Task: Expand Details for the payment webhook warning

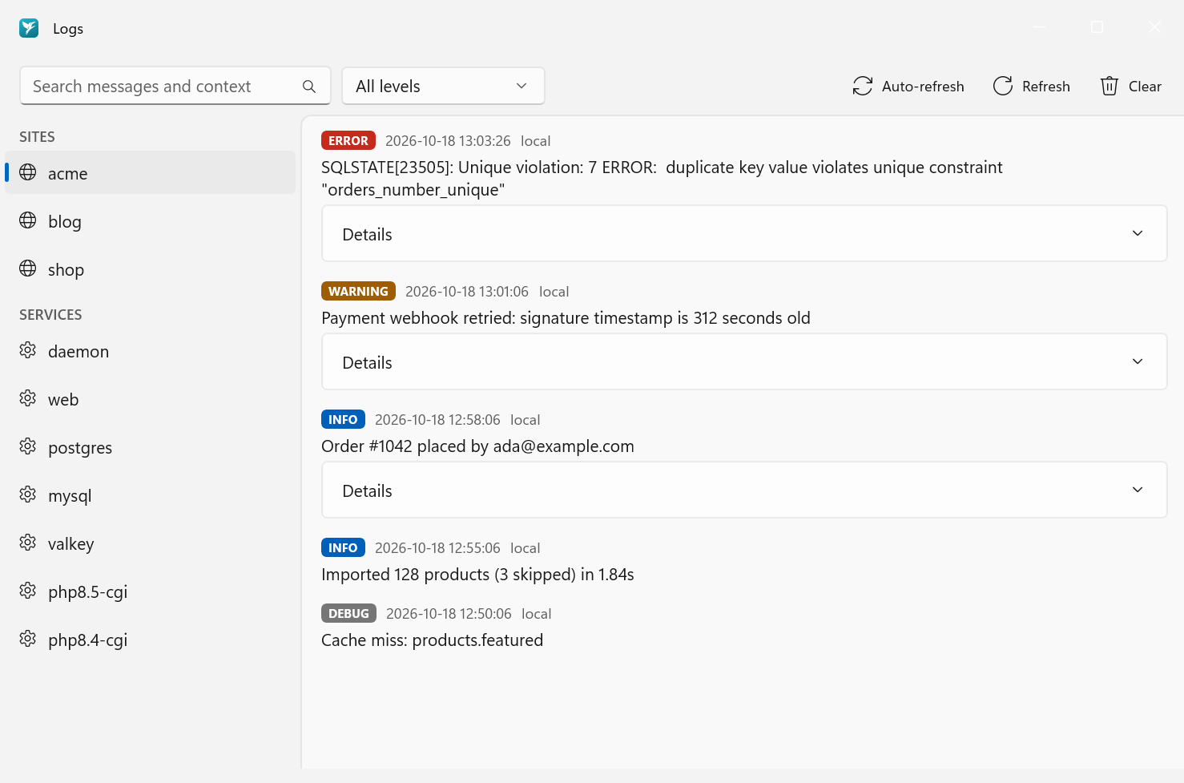Action: pos(744,361)
